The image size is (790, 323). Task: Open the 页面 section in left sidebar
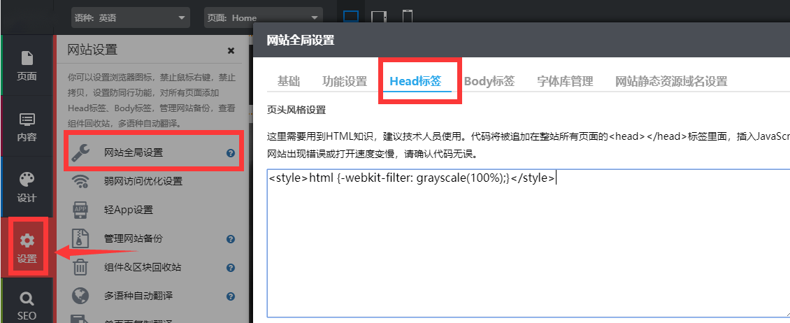27,65
